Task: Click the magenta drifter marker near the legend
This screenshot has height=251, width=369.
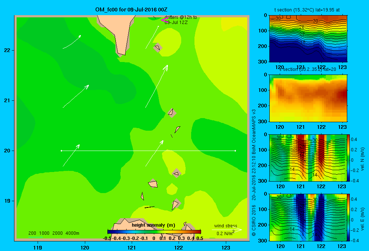Action: point(164,20)
